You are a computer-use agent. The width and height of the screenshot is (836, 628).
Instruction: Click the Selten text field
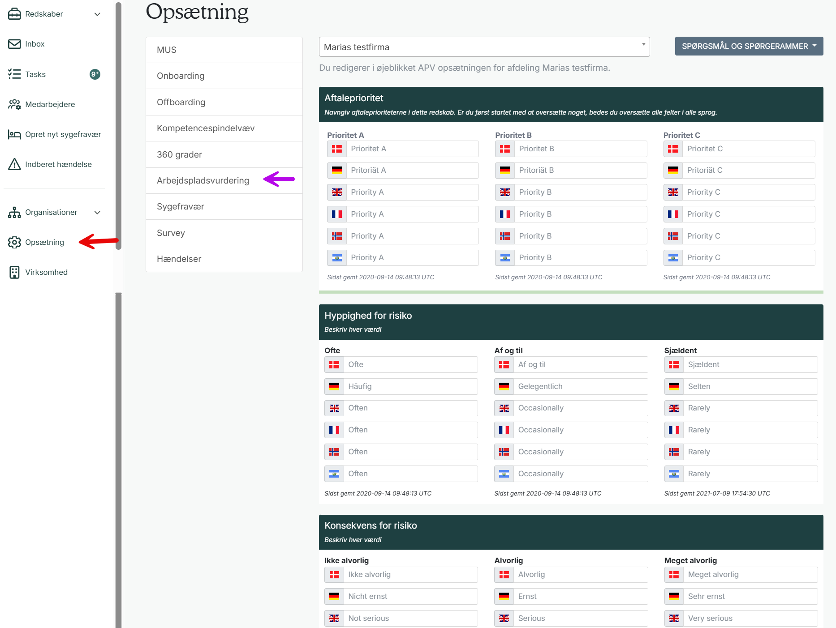[750, 386]
